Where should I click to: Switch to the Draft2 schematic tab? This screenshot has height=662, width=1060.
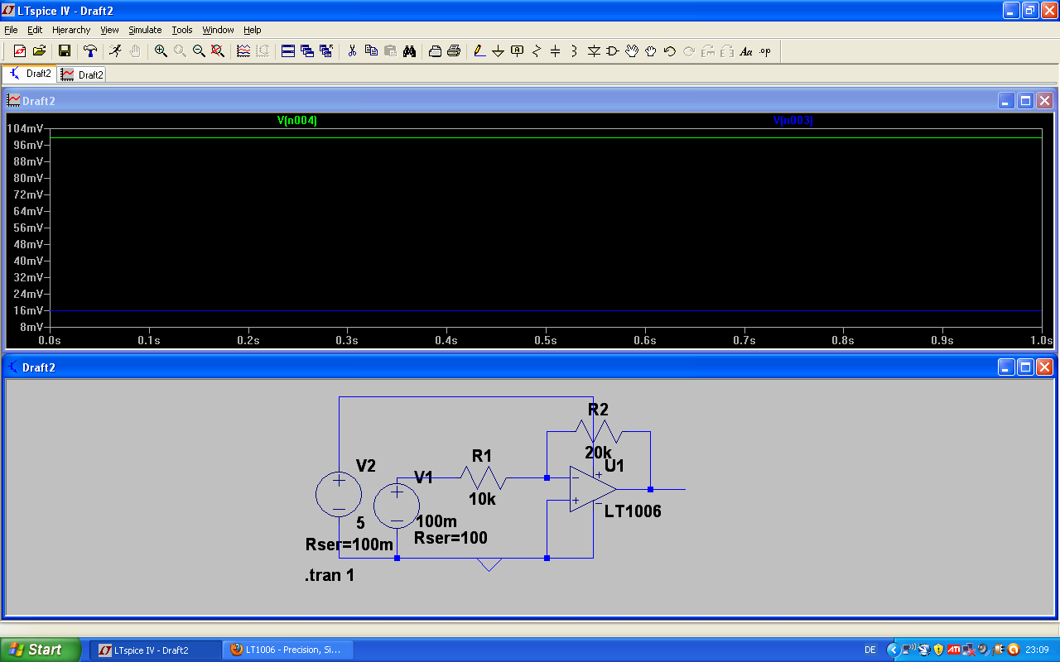(30, 74)
